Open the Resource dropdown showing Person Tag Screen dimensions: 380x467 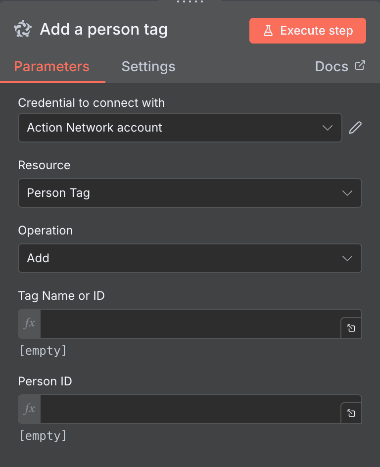(190, 193)
